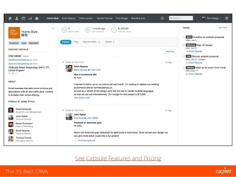Click inside the Search field
The image size is (236, 177).
pos(181,18)
